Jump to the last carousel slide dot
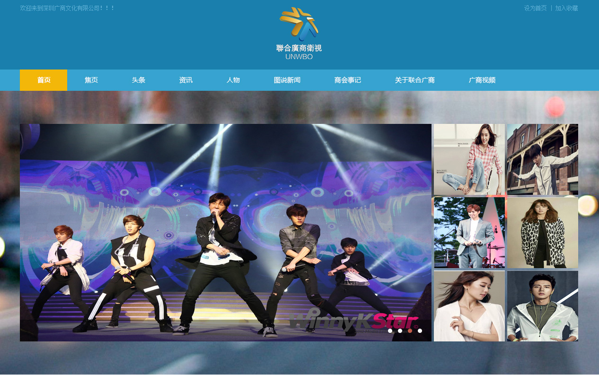Viewport: 599px width, 375px height. [x=420, y=331]
